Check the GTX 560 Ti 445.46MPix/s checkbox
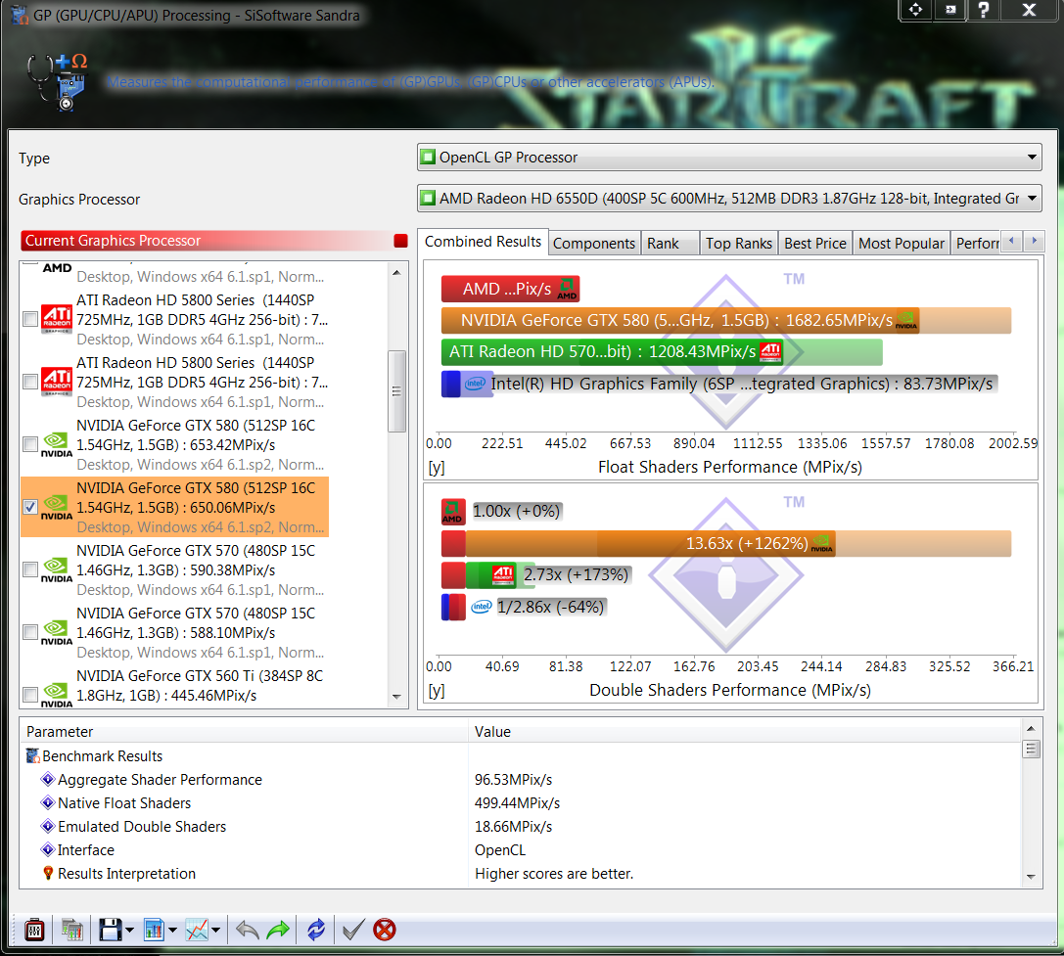1064x956 pixels. coord(30,695)
